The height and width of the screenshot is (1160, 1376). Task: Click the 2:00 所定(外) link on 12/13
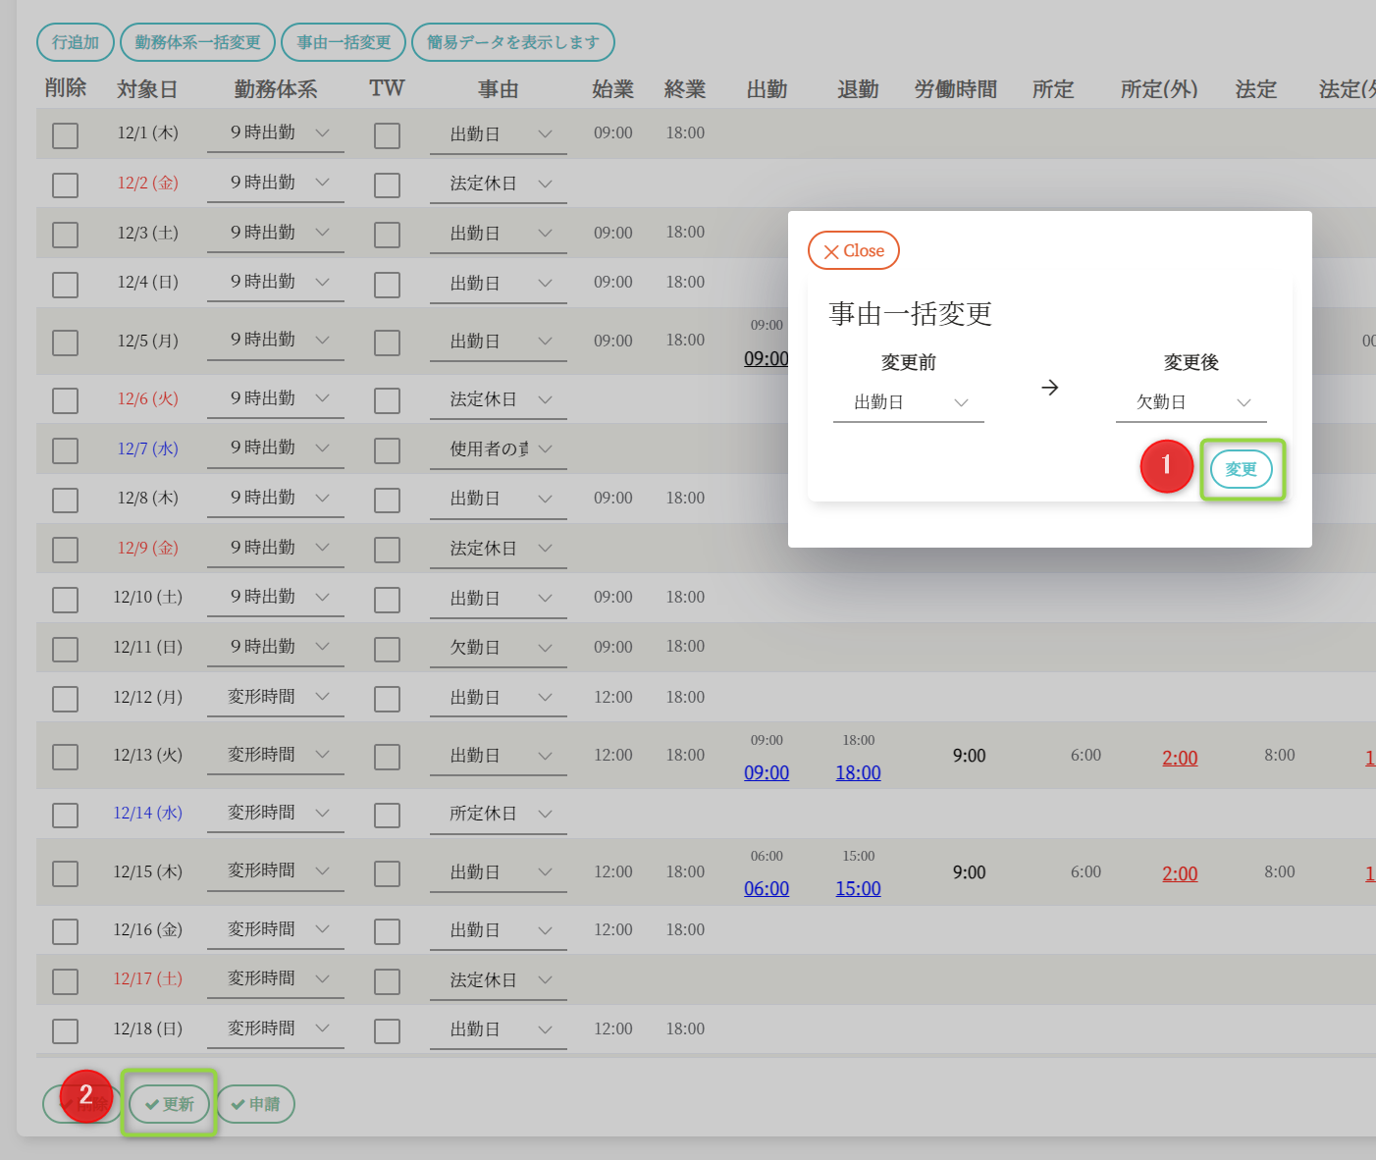click(1180, 758)
